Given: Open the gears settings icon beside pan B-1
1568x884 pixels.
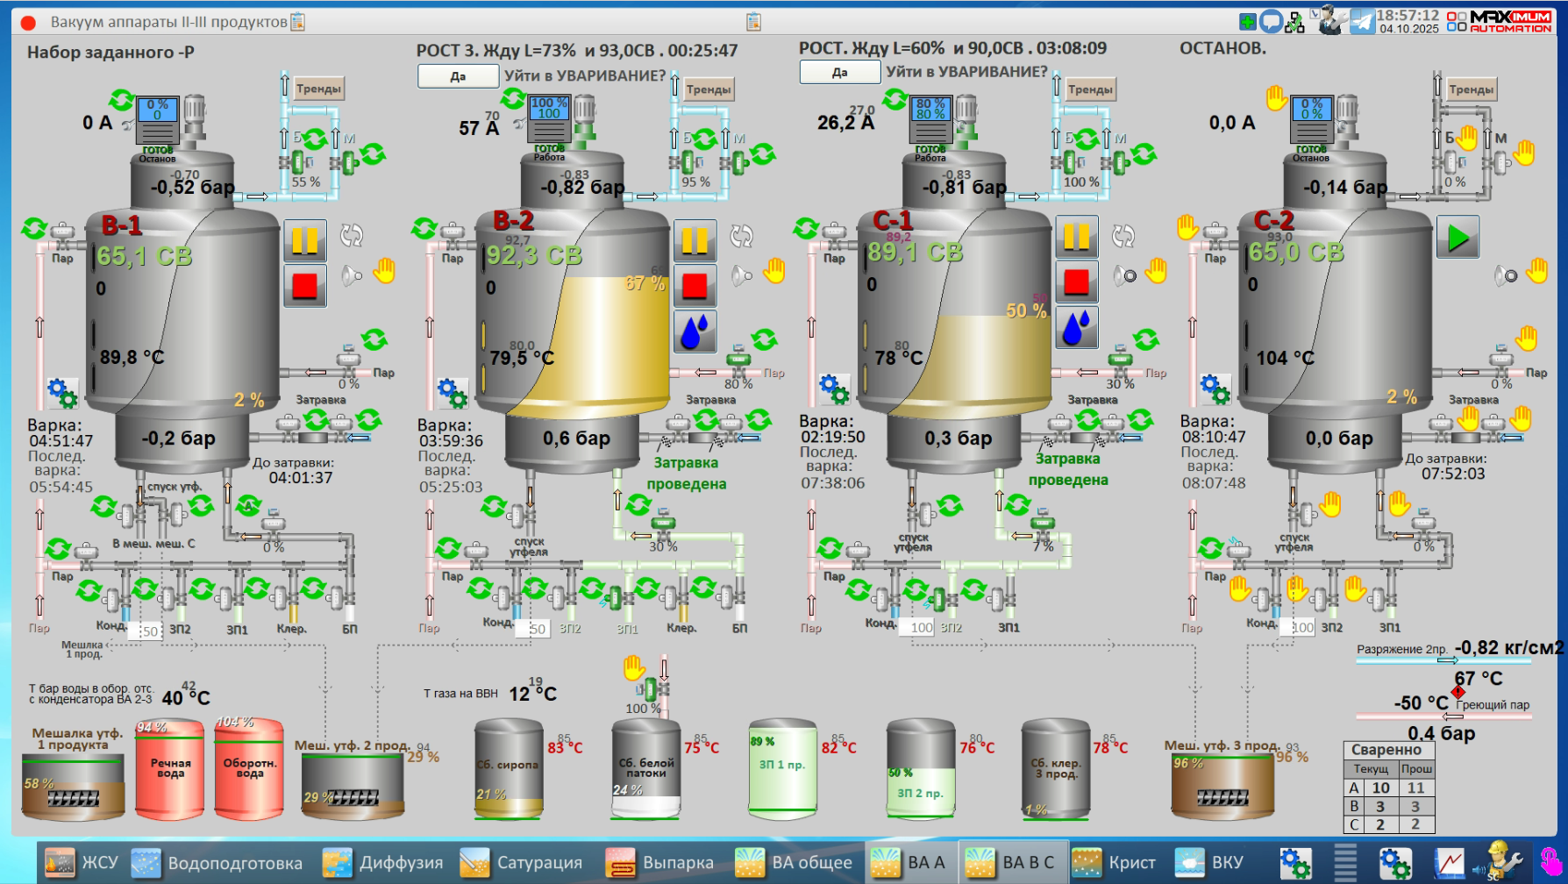Looking at the screenshot, I should [x=62, y=392].
